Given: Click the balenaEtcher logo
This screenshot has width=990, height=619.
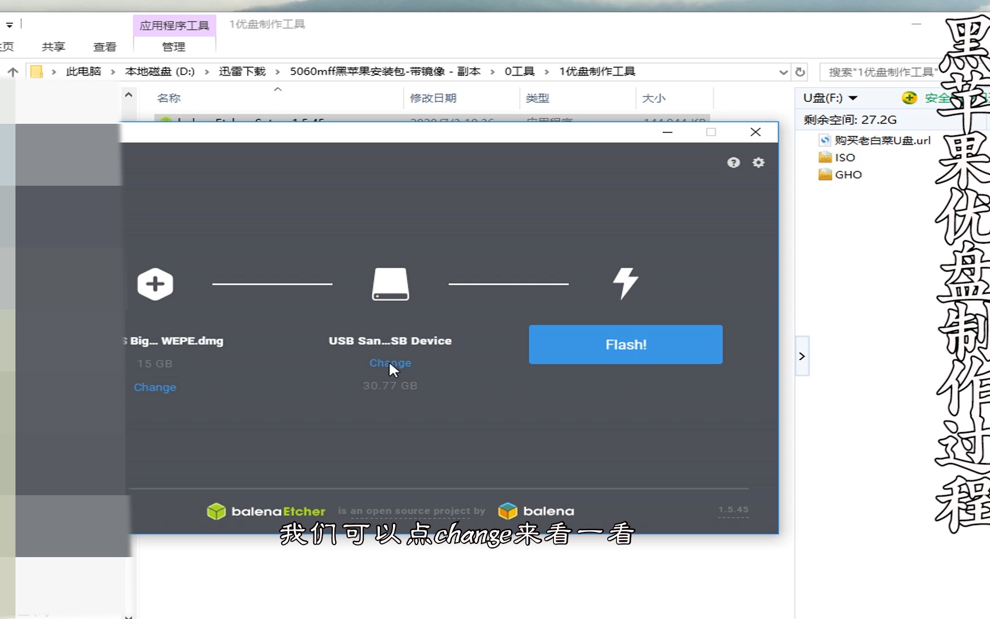Looking at the screenshot, I should pyautogui.click(x=265, y=511).
